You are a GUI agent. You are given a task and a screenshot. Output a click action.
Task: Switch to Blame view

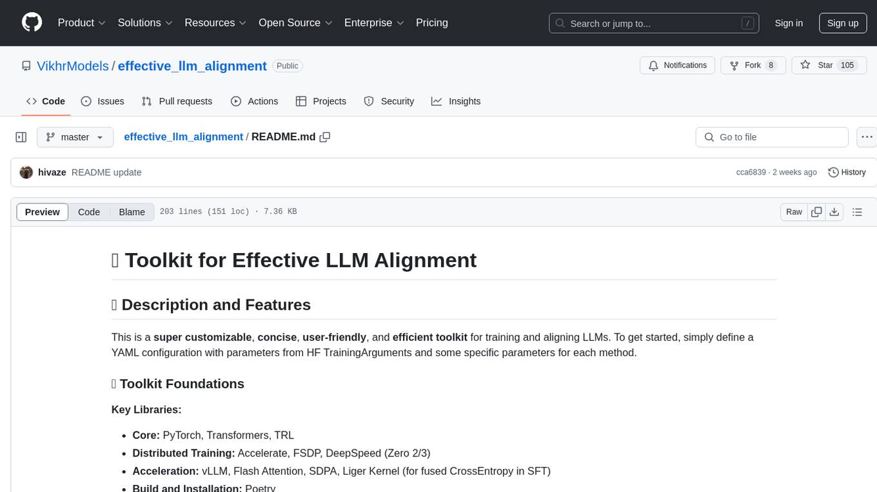[x=132, y=212]
